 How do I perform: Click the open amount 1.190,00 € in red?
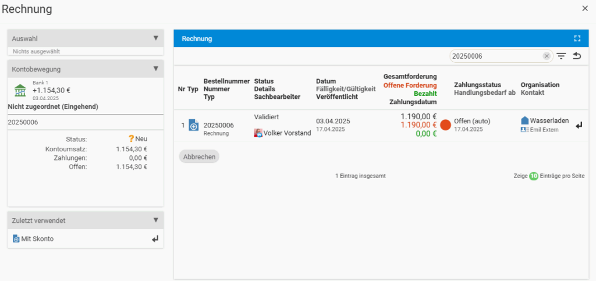pyautogui.click(x=418, y=125)
